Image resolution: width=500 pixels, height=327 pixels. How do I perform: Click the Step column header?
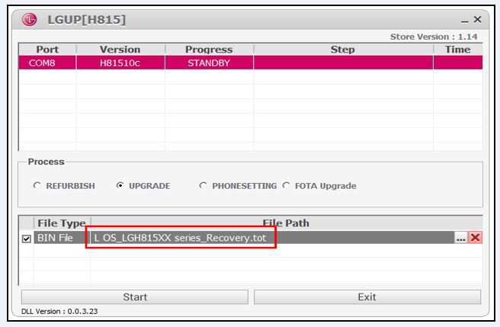point(343,50)
